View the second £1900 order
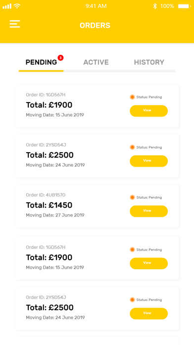The image size is (194, 345). 149,263
